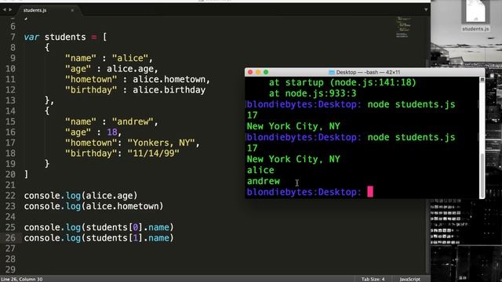Click the Line 26, Column 30 status text

click(21, 279)
